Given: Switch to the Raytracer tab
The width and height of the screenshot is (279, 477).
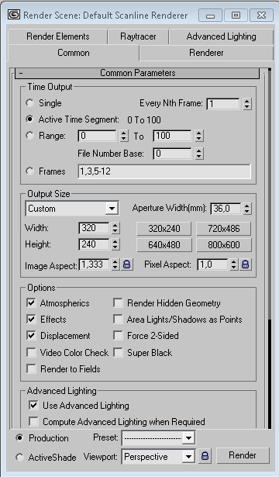Looking at the screenshot, I should [x=138, y=36].
